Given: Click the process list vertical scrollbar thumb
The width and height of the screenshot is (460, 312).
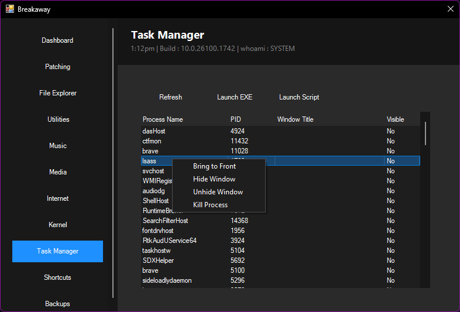Looking at the screenshot, I should coord(425,133).
